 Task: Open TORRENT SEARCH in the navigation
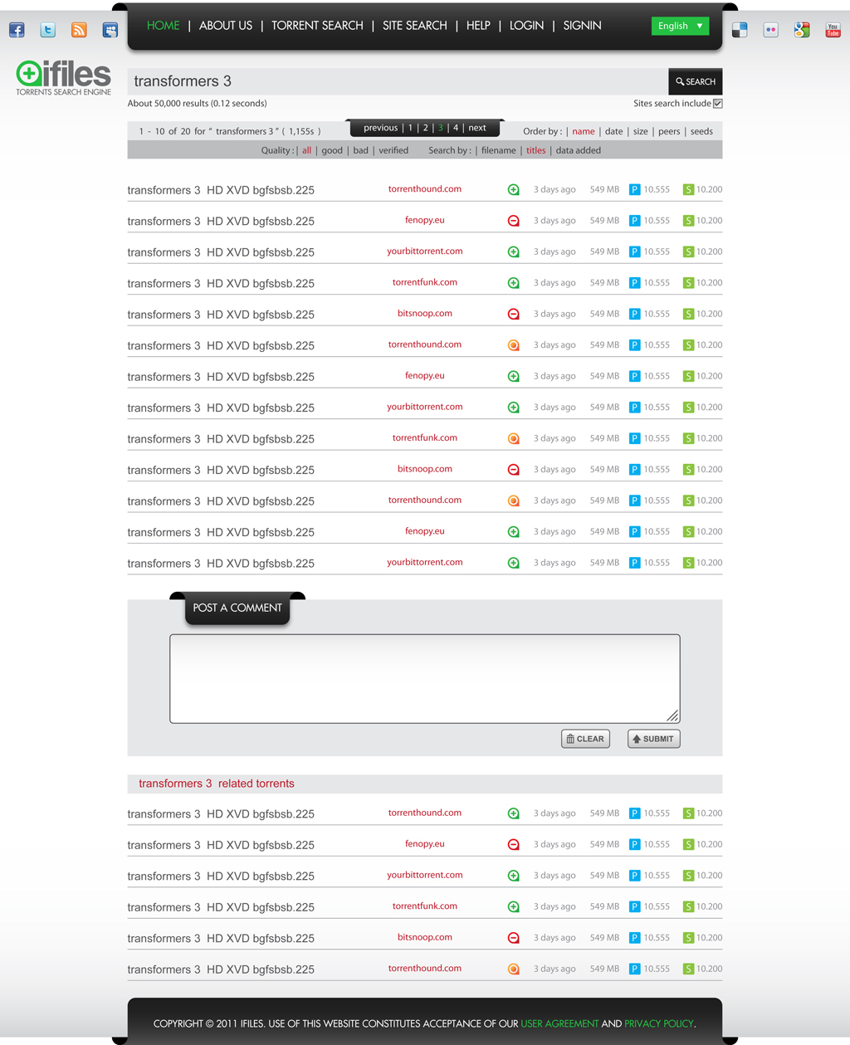pos(317,26)
